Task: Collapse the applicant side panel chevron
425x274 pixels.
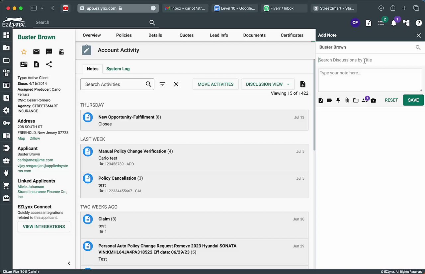Action: tap(69, 263)
